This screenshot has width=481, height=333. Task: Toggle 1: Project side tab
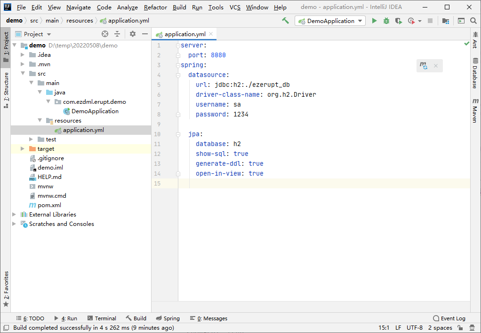[x=6, y=47]
